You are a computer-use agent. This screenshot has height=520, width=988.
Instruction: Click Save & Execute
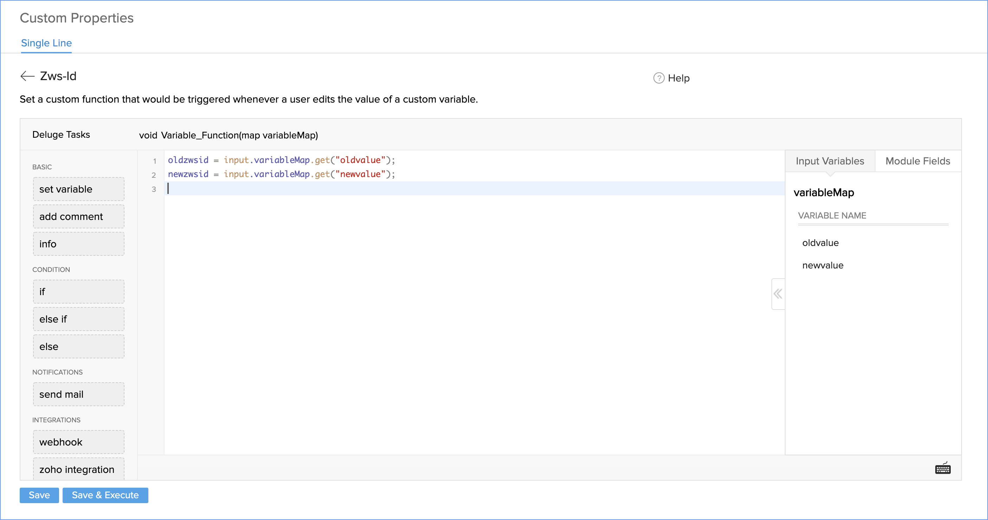pyautogui.click(x=105, y=495)
